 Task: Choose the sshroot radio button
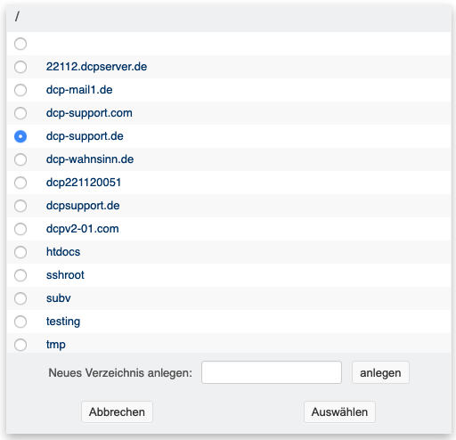click(x=20, y=275)
